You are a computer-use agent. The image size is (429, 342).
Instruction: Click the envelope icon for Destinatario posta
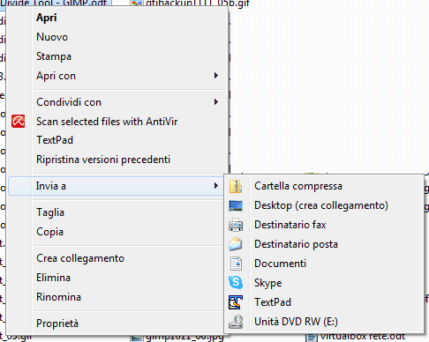click(236, 244)
